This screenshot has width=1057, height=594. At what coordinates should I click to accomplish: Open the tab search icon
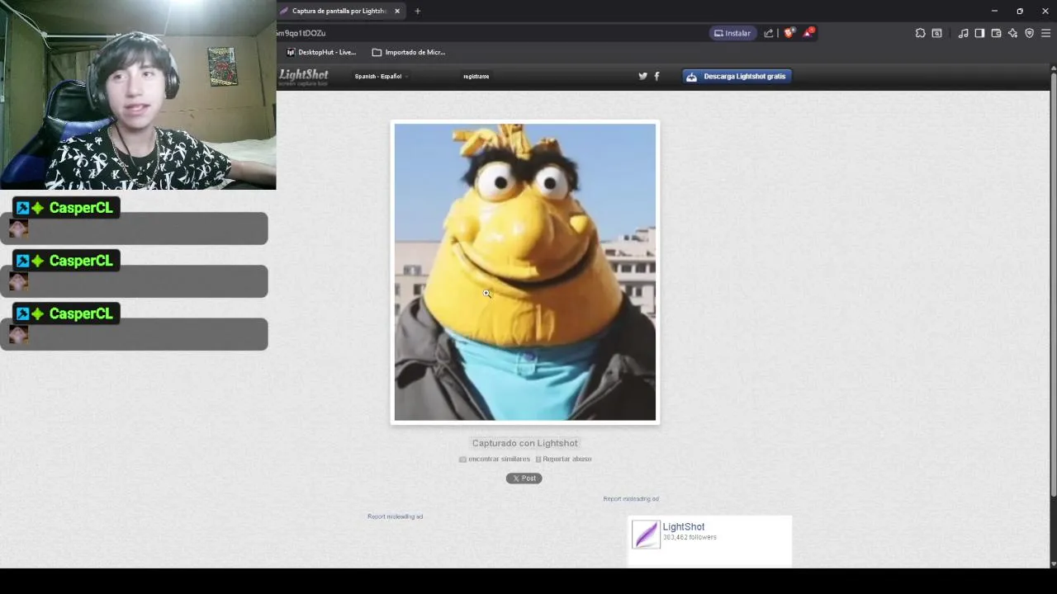point(936,33)
